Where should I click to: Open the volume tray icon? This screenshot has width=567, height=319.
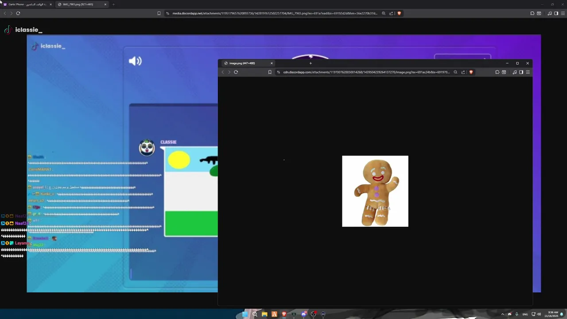tap(539, 314)
